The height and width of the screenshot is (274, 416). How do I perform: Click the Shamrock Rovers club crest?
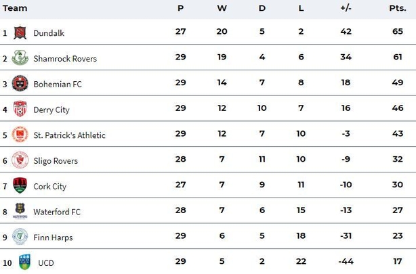pos(20,58)
